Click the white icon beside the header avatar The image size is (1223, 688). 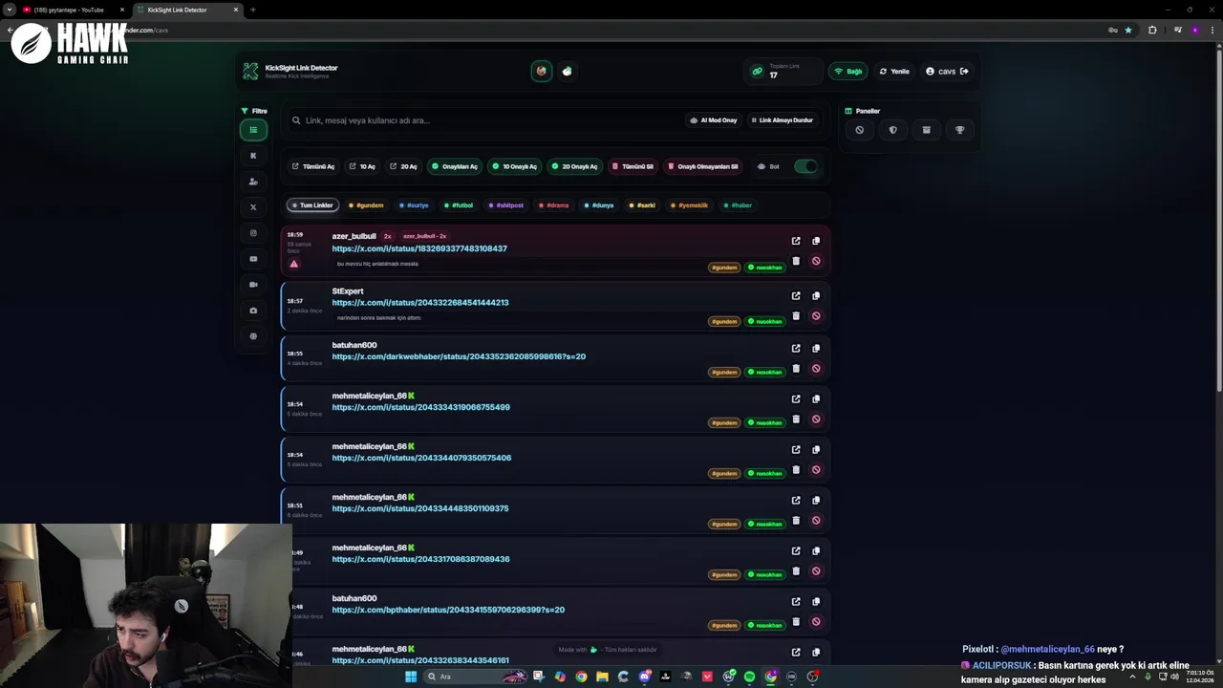567,71
